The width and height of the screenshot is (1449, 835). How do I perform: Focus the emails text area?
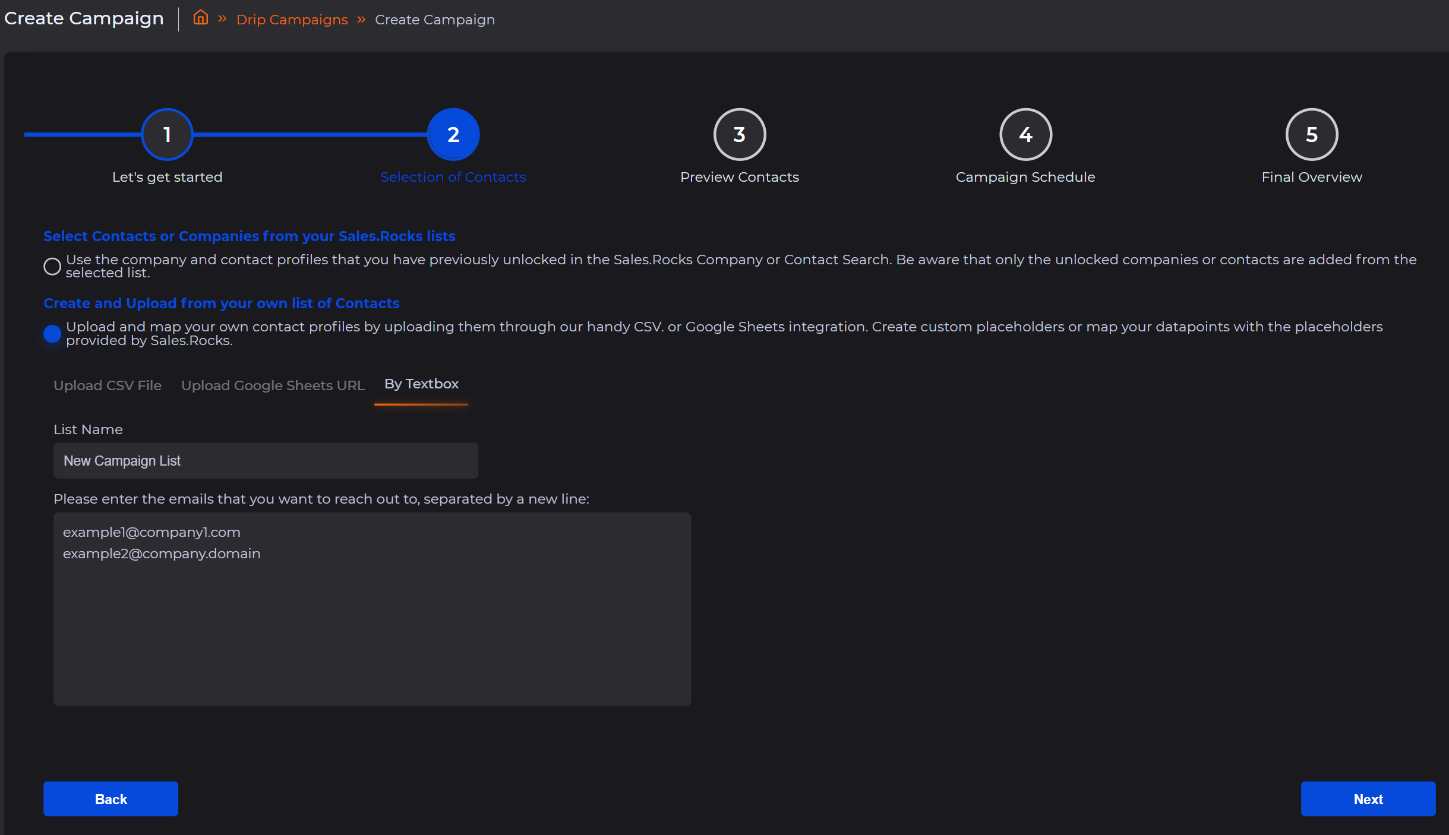(372, 609)
